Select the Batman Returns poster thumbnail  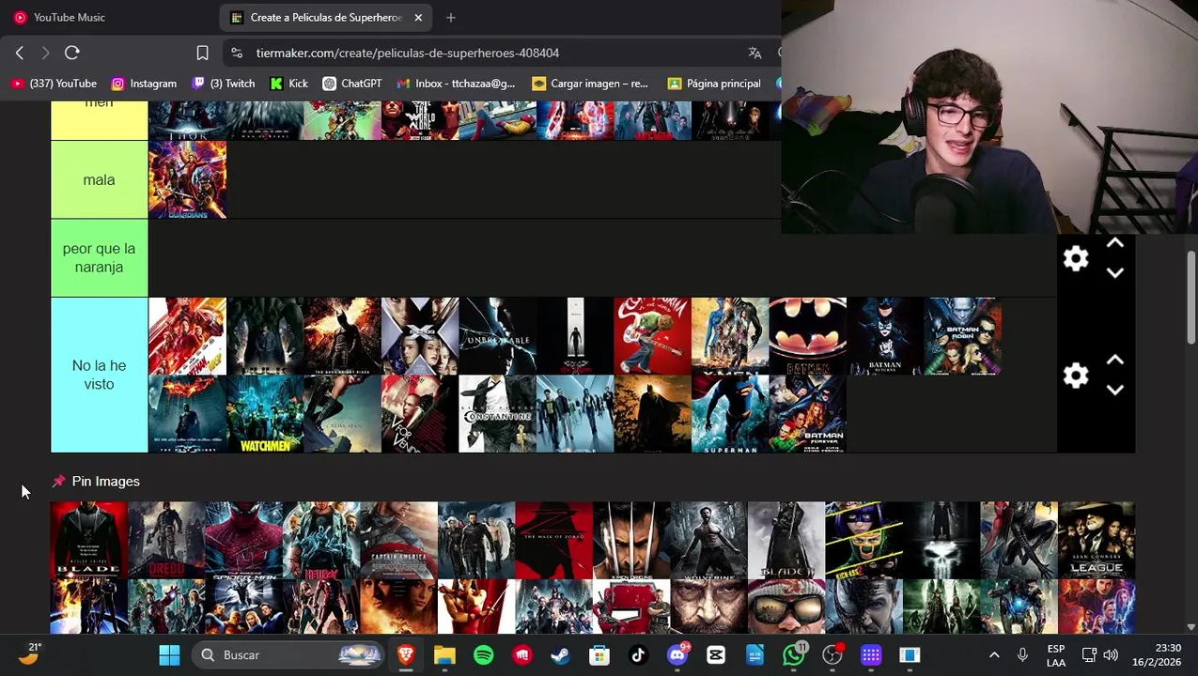885,336
